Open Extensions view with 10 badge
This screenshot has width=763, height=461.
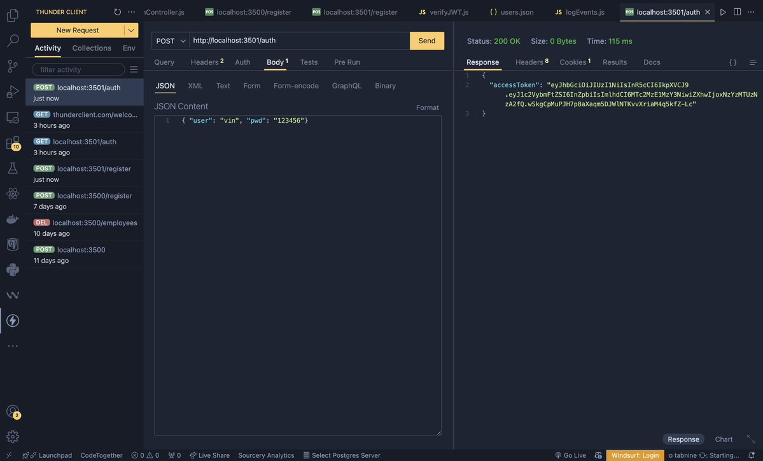coord(13,143)
